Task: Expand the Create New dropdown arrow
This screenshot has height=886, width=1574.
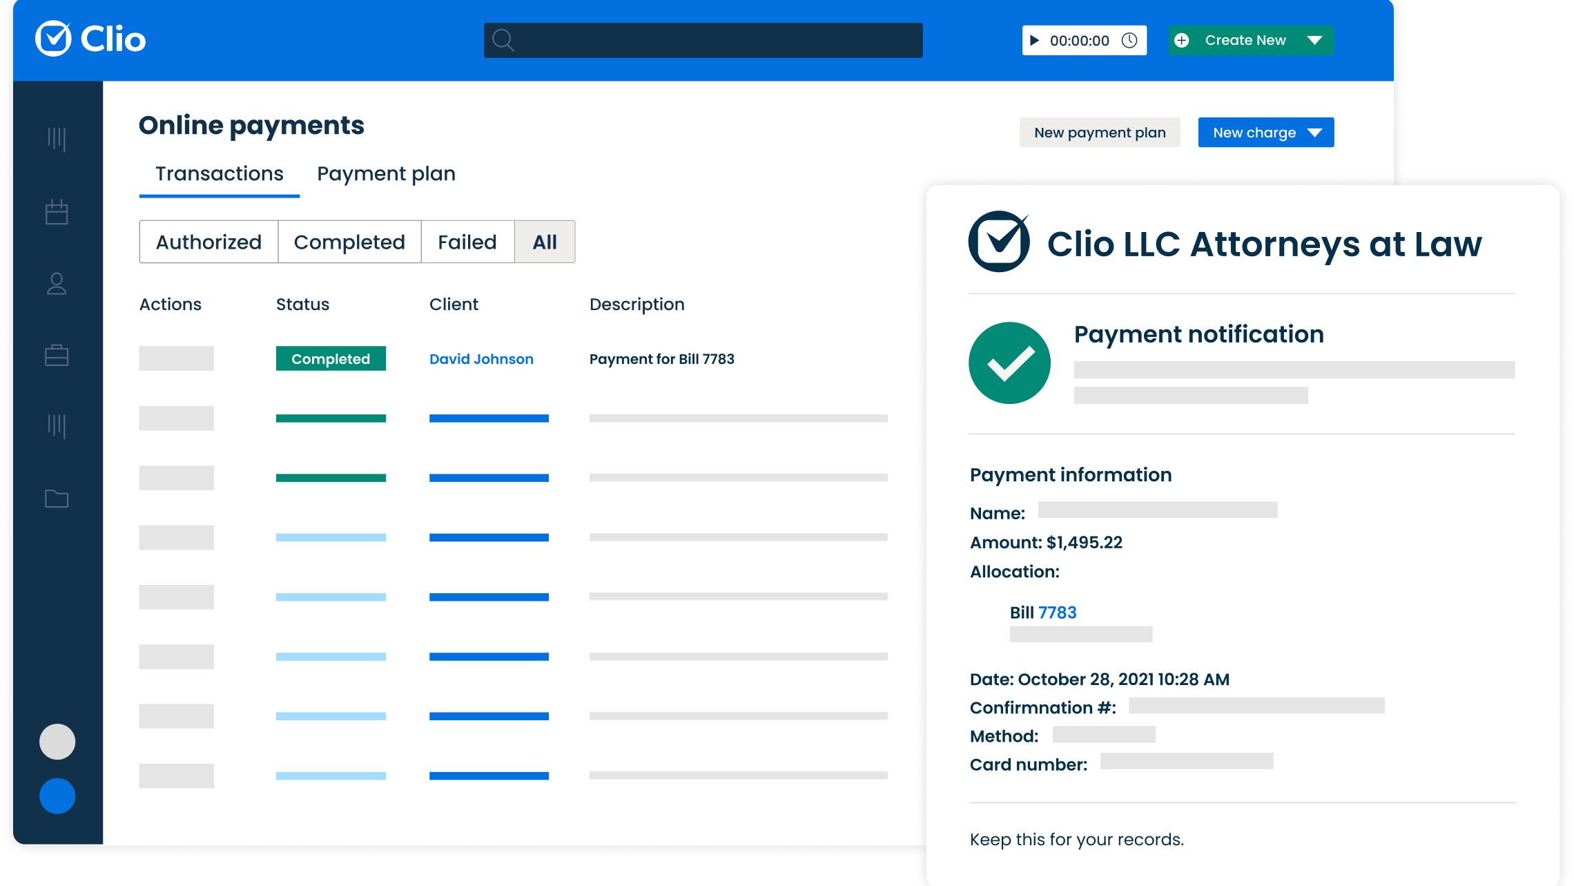Action: click(x=1314, y=40)
